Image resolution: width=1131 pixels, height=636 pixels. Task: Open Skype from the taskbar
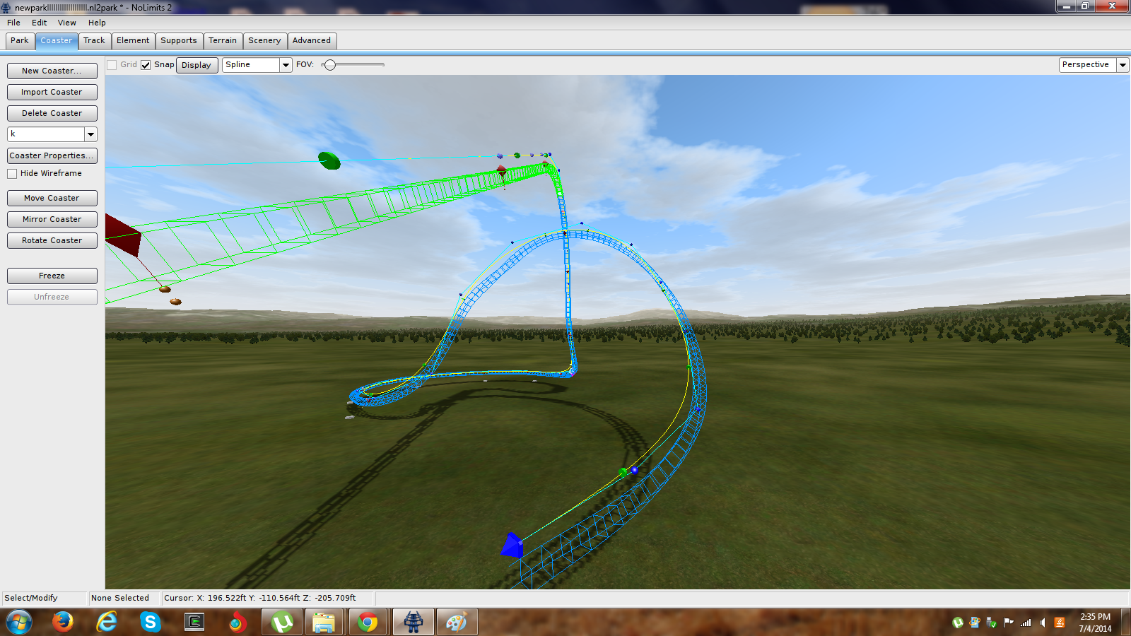tap(150, 622)
